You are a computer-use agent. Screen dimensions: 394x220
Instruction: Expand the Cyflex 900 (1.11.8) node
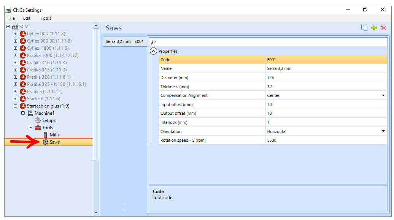(x=15, y=34)
